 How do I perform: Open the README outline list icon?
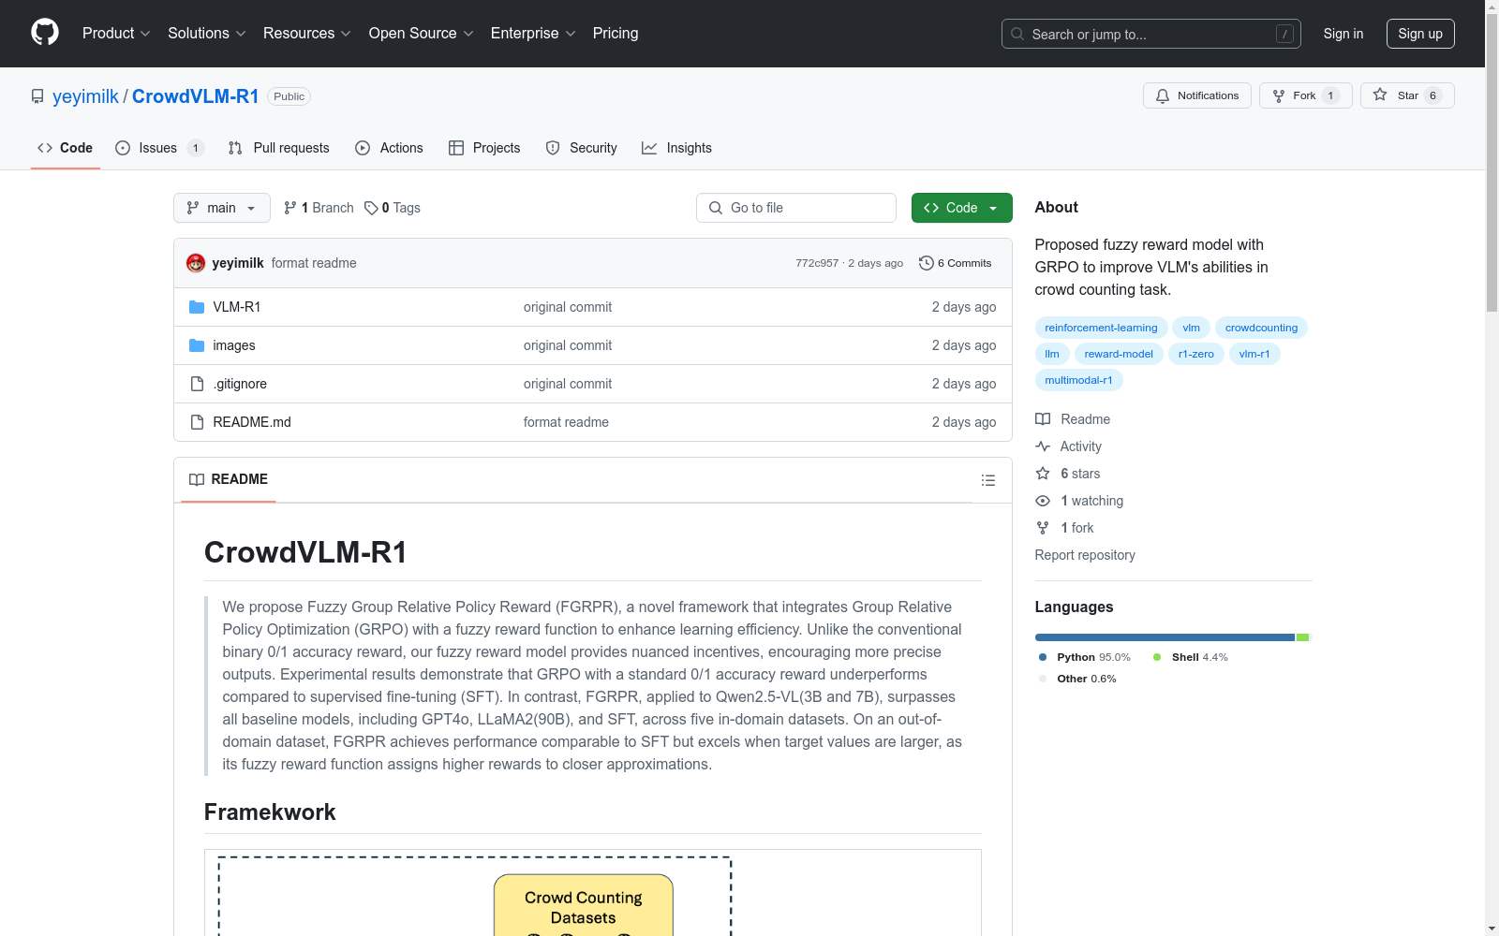coord(988,480)
